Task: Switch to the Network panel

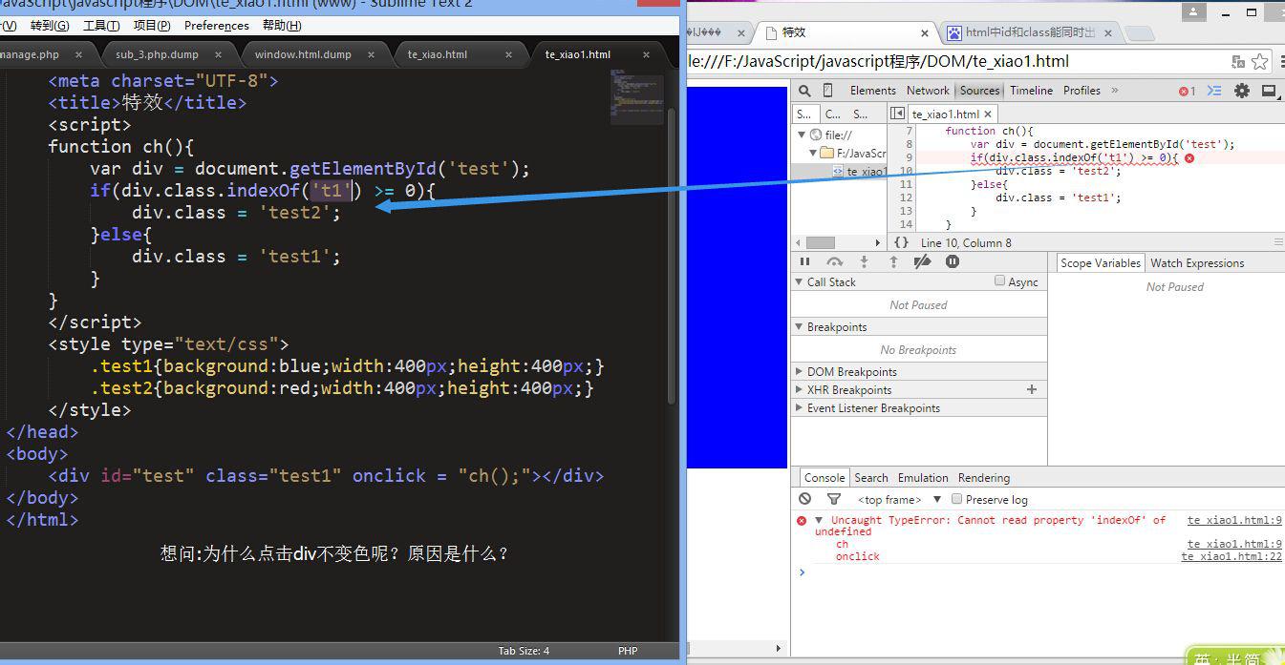Action: coord(928,91)
